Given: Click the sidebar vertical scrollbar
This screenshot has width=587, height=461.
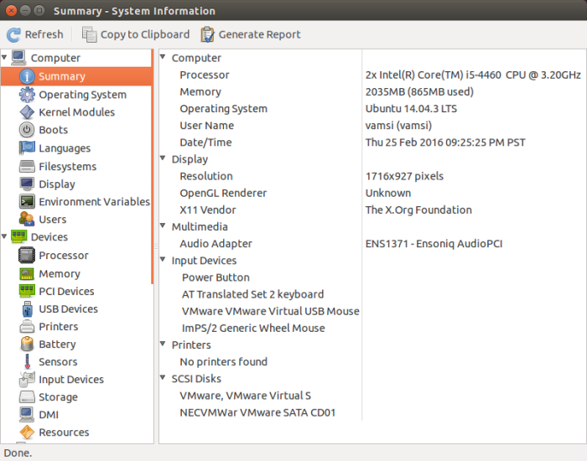Looking at the screenshot, I should point(153,167).
